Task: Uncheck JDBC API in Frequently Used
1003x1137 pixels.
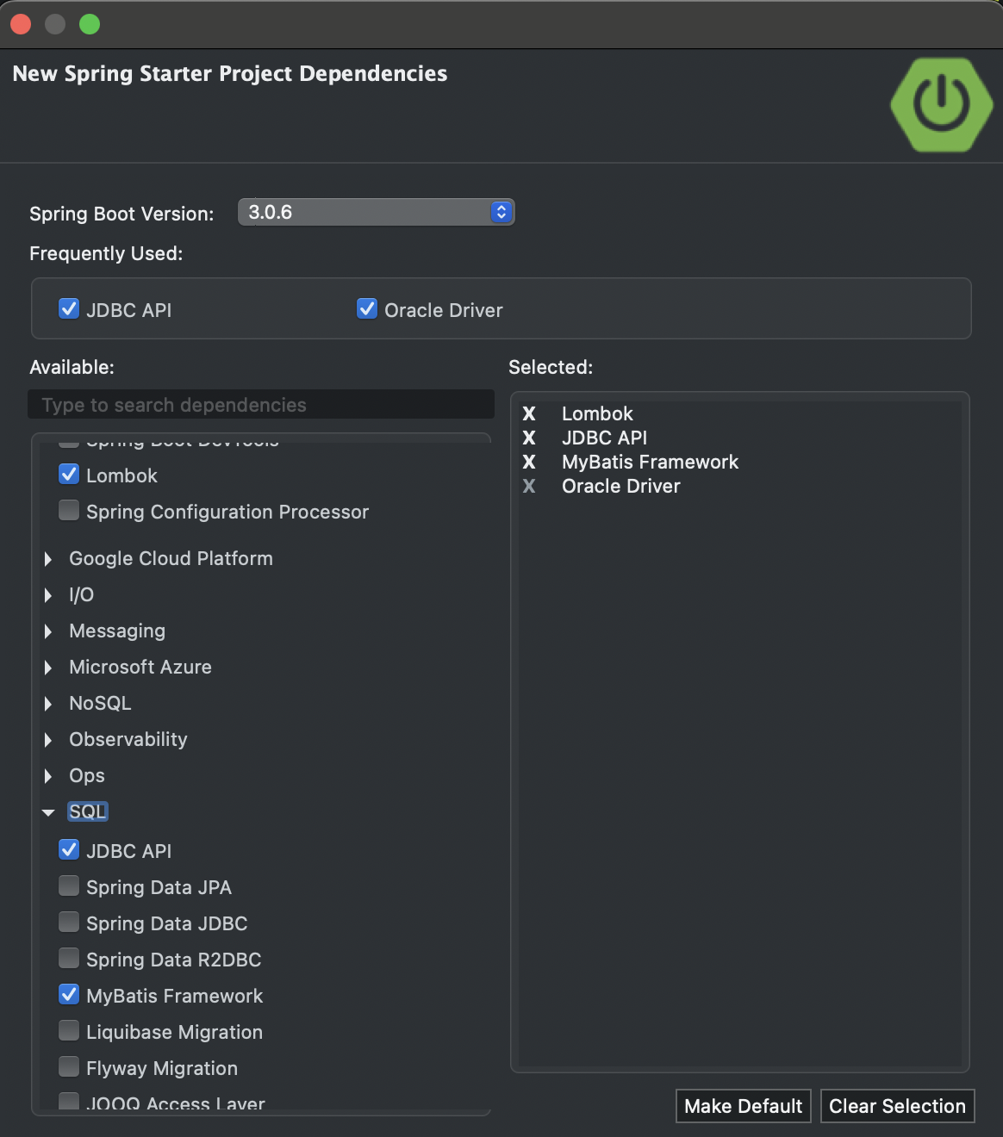Action: 69,308
